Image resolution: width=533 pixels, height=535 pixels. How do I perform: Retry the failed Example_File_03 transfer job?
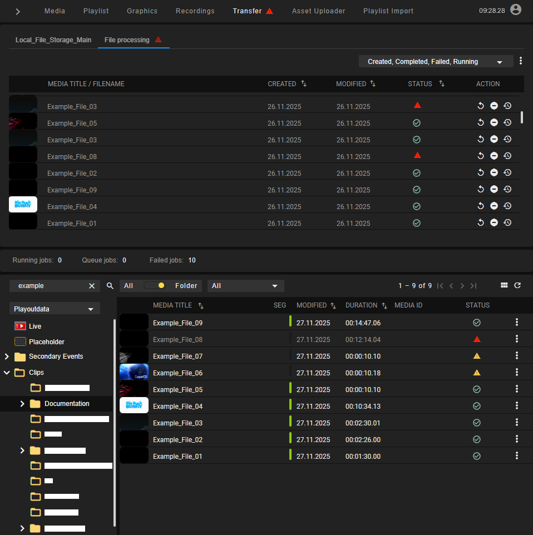tap(481, 106)
